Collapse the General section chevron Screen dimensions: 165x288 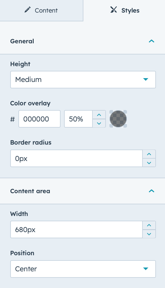[152, 41]
